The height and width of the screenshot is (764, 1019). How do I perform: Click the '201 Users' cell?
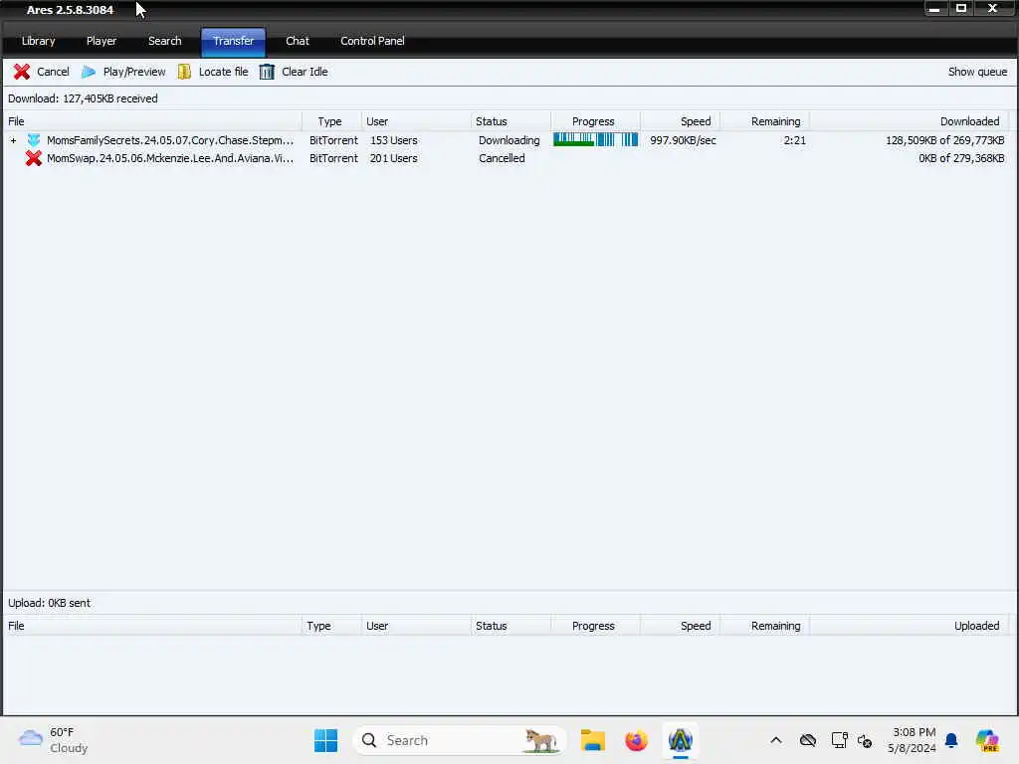coord(394,158)
